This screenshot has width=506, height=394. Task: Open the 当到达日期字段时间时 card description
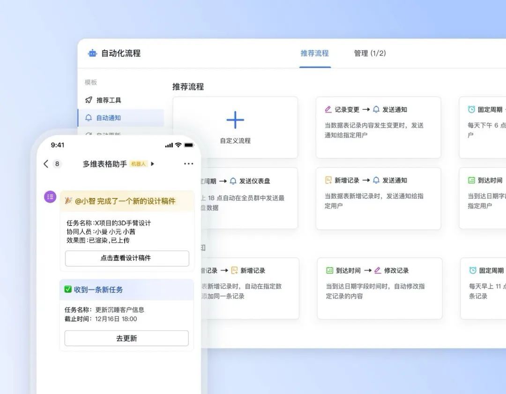point(375,291)
